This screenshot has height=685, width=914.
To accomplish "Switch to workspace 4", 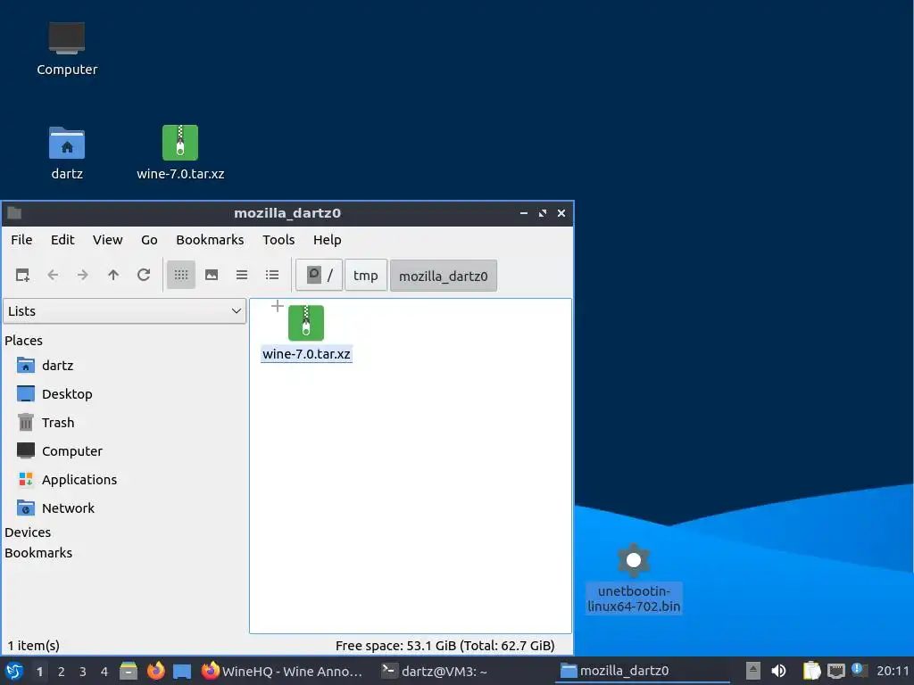I will pyautogui.click(x=104, y=672).
